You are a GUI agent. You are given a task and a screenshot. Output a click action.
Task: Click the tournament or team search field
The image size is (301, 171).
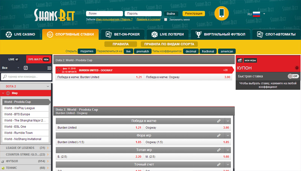point(26,77)
